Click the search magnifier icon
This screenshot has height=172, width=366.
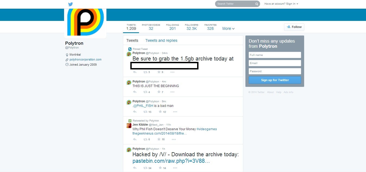[257, 4]
